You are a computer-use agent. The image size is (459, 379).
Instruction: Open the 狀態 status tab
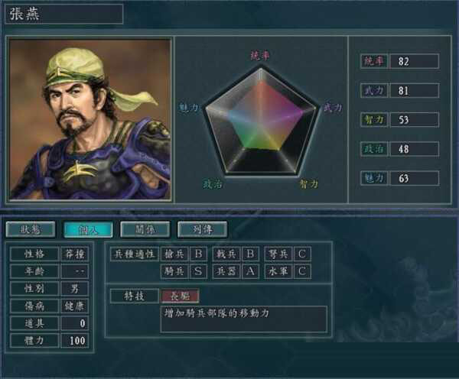coord(31,229)
